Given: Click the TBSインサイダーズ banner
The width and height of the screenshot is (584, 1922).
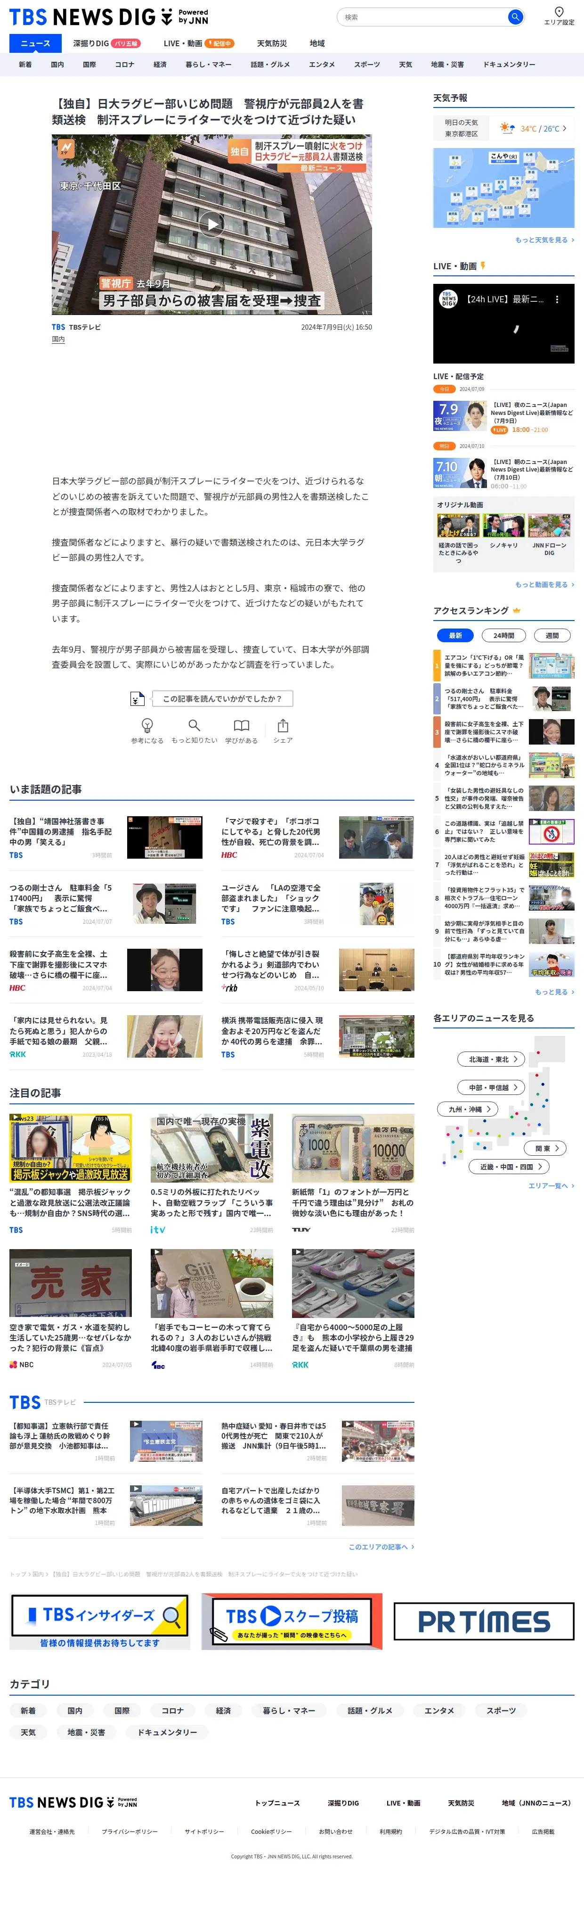Looking at the screenshot, I should point(100,1621).
